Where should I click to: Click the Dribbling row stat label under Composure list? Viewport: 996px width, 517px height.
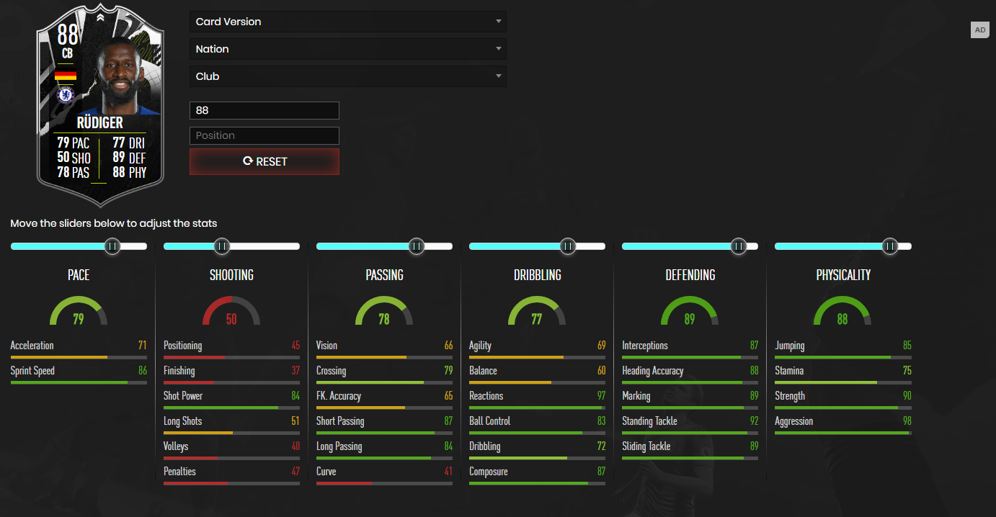(484, 446)
